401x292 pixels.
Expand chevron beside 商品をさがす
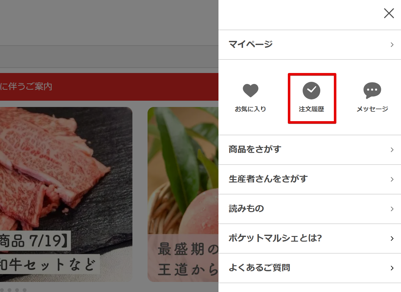392,150
